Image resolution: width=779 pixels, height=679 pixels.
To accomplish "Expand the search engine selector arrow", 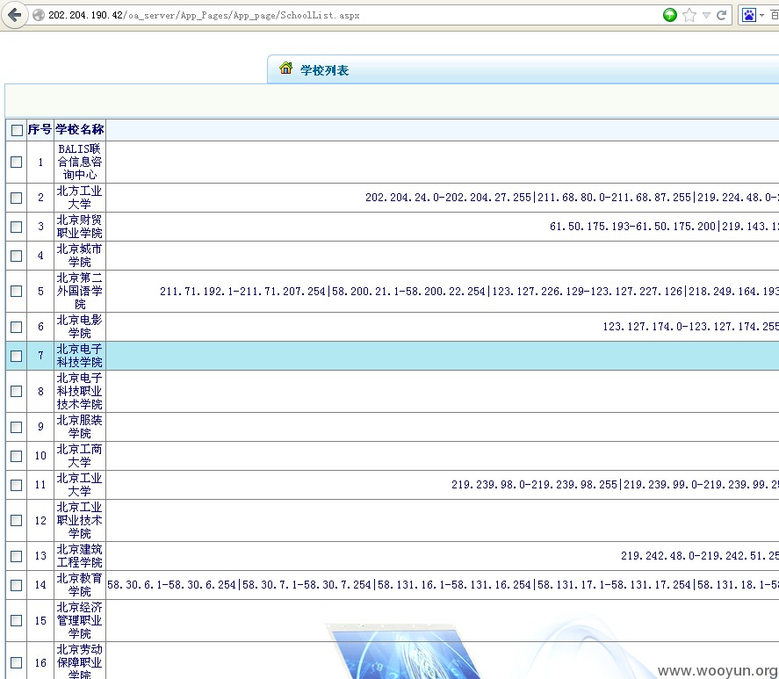I will [761, 16].
